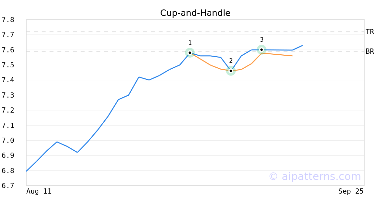Click the 7.0 y-axis label
The height and width of the screenshot is (205, 390).
8,141
